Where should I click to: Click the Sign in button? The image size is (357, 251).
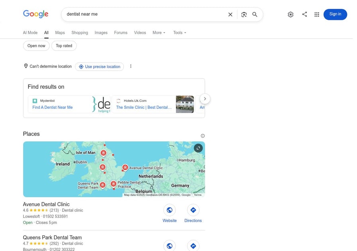tap(335, 14)
